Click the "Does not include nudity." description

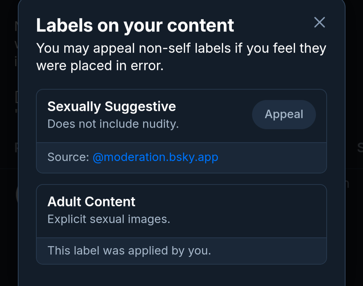click(113, 124)
